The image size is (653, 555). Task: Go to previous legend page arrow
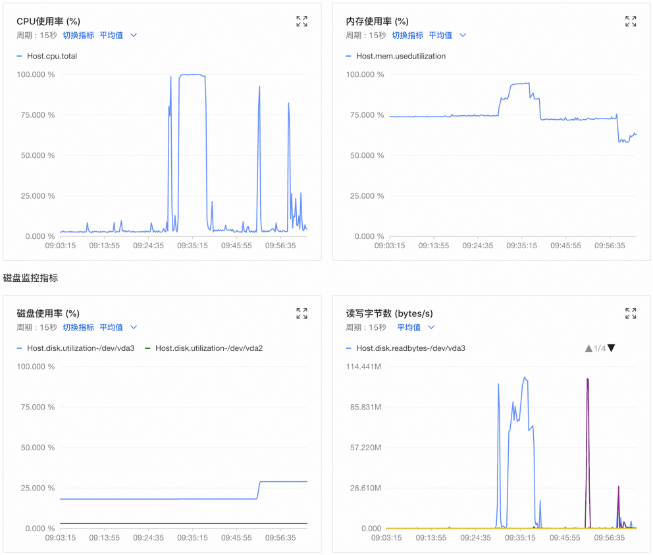588,348
